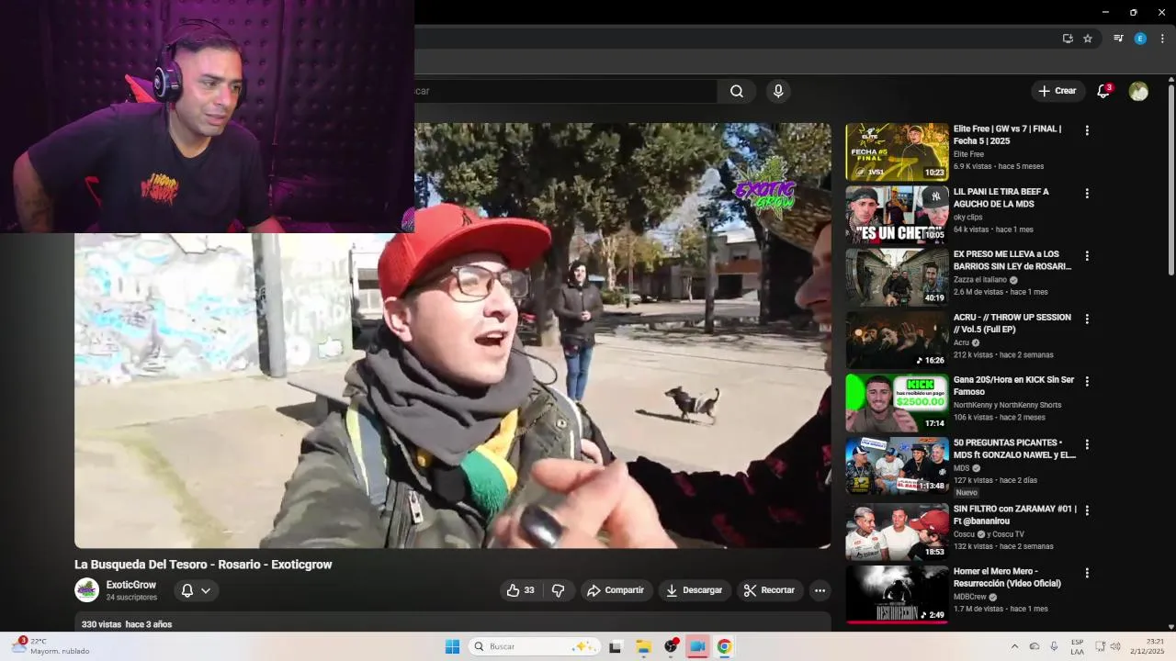Open thumbnail of 50 PREGUNTAS PICANTES video
The height and width of the screenshot is (661, 1176).
tap(897, 465)
